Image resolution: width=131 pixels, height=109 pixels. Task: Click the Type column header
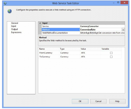click(62, 49)
